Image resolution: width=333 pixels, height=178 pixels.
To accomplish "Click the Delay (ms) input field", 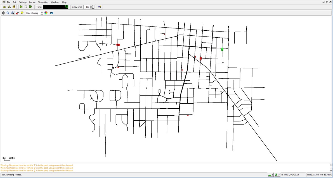I will click(x=87, y=7).
